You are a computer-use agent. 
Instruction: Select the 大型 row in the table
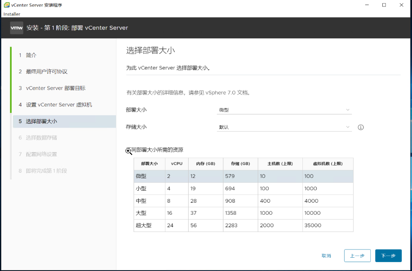244,213
